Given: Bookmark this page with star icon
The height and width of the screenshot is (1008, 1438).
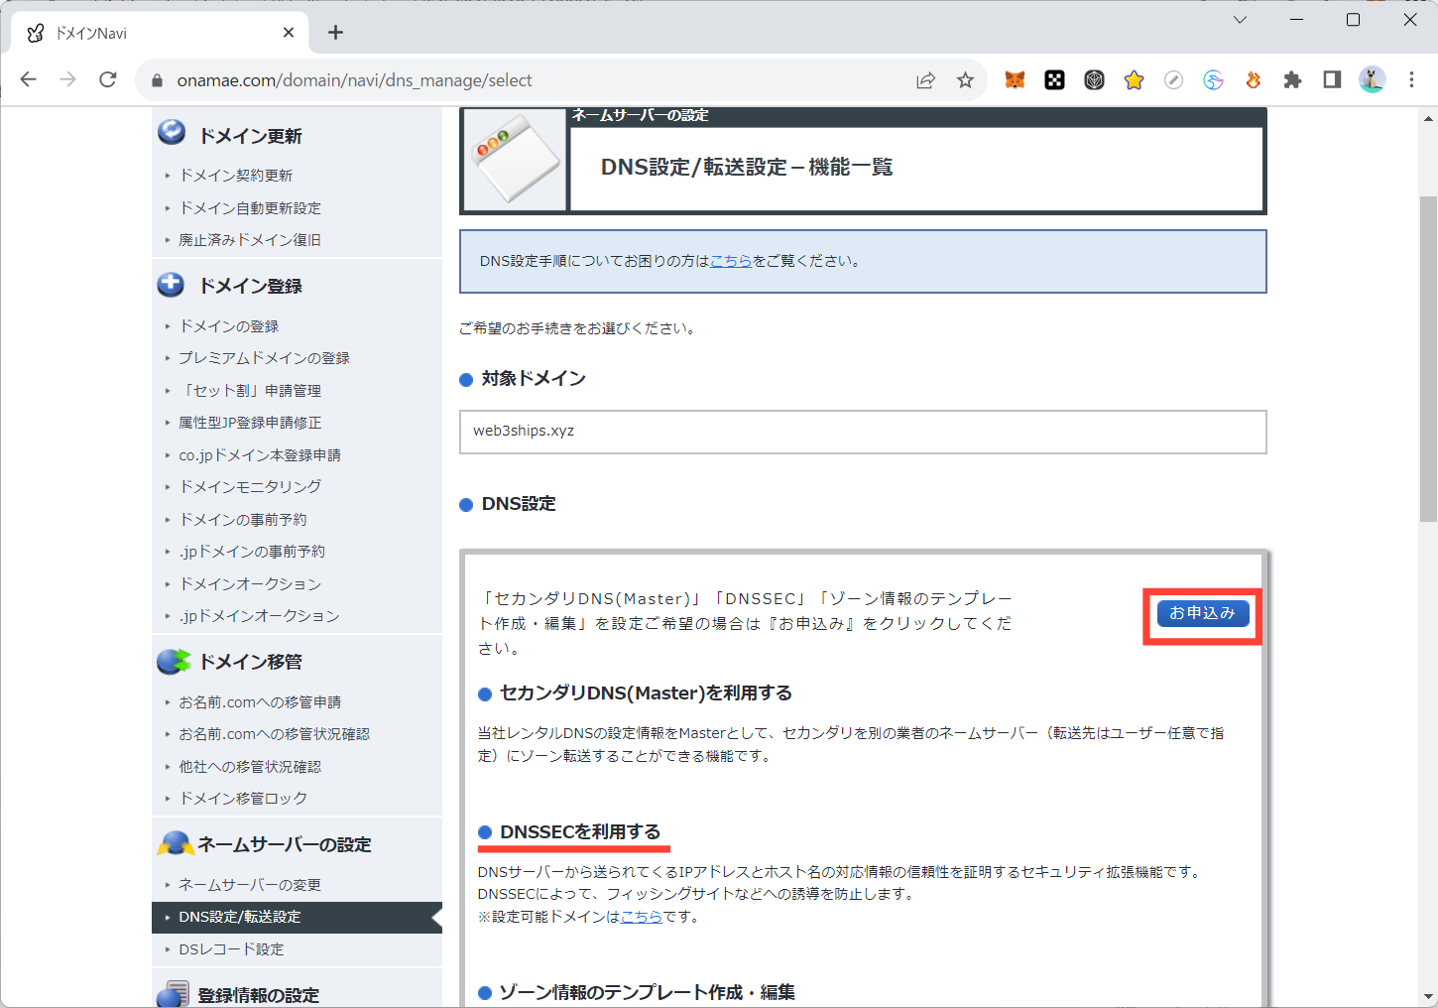Looking at the screenshot, I should click(x=965, y=80).
